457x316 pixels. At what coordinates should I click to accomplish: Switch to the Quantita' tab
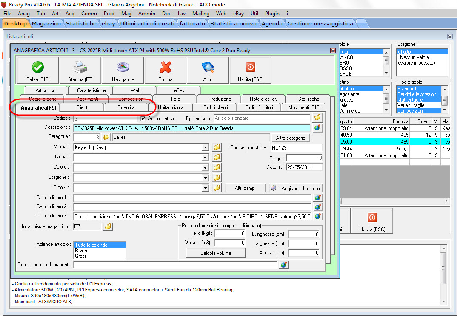pos(126,107)
